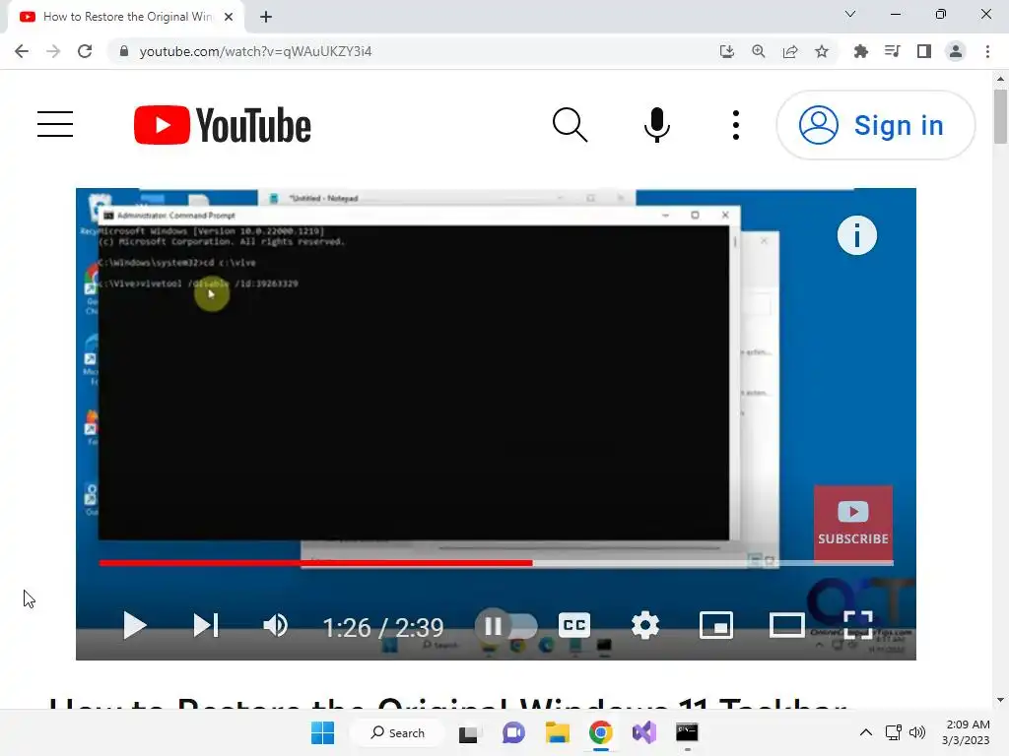Toggle the browser side panel
The image size is (1009, 756).
[924, 51]
